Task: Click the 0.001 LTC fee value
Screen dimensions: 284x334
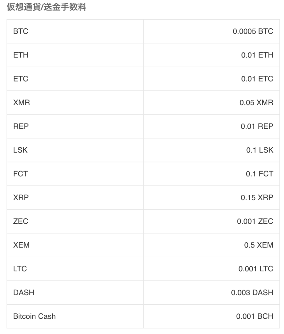Action: pos(256,269)
